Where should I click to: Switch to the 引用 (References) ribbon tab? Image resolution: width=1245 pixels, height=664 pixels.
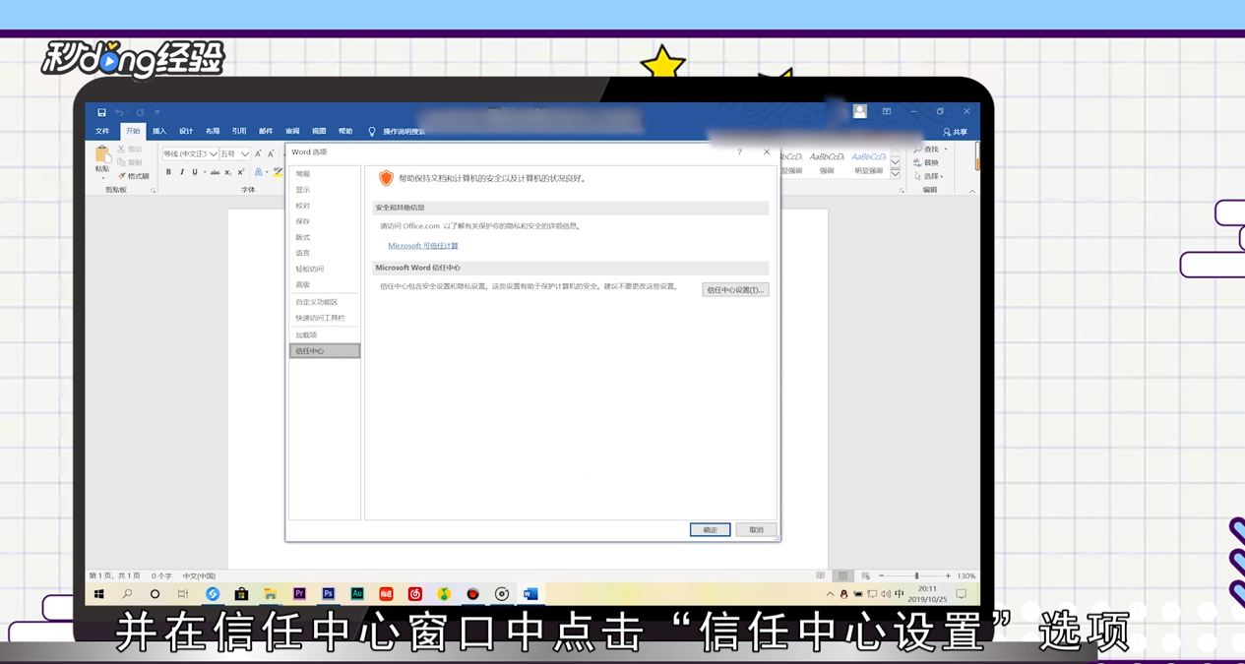pos(239,131)
